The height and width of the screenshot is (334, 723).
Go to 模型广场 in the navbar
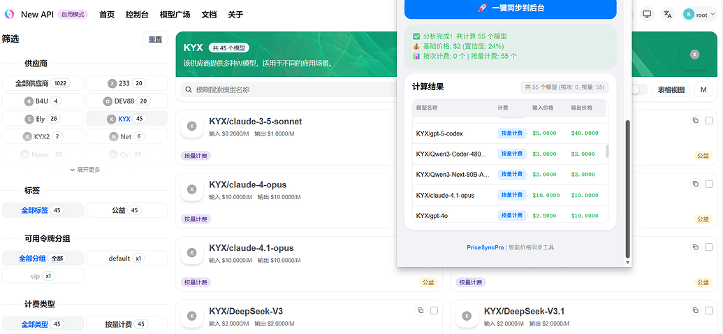(175, 15)
